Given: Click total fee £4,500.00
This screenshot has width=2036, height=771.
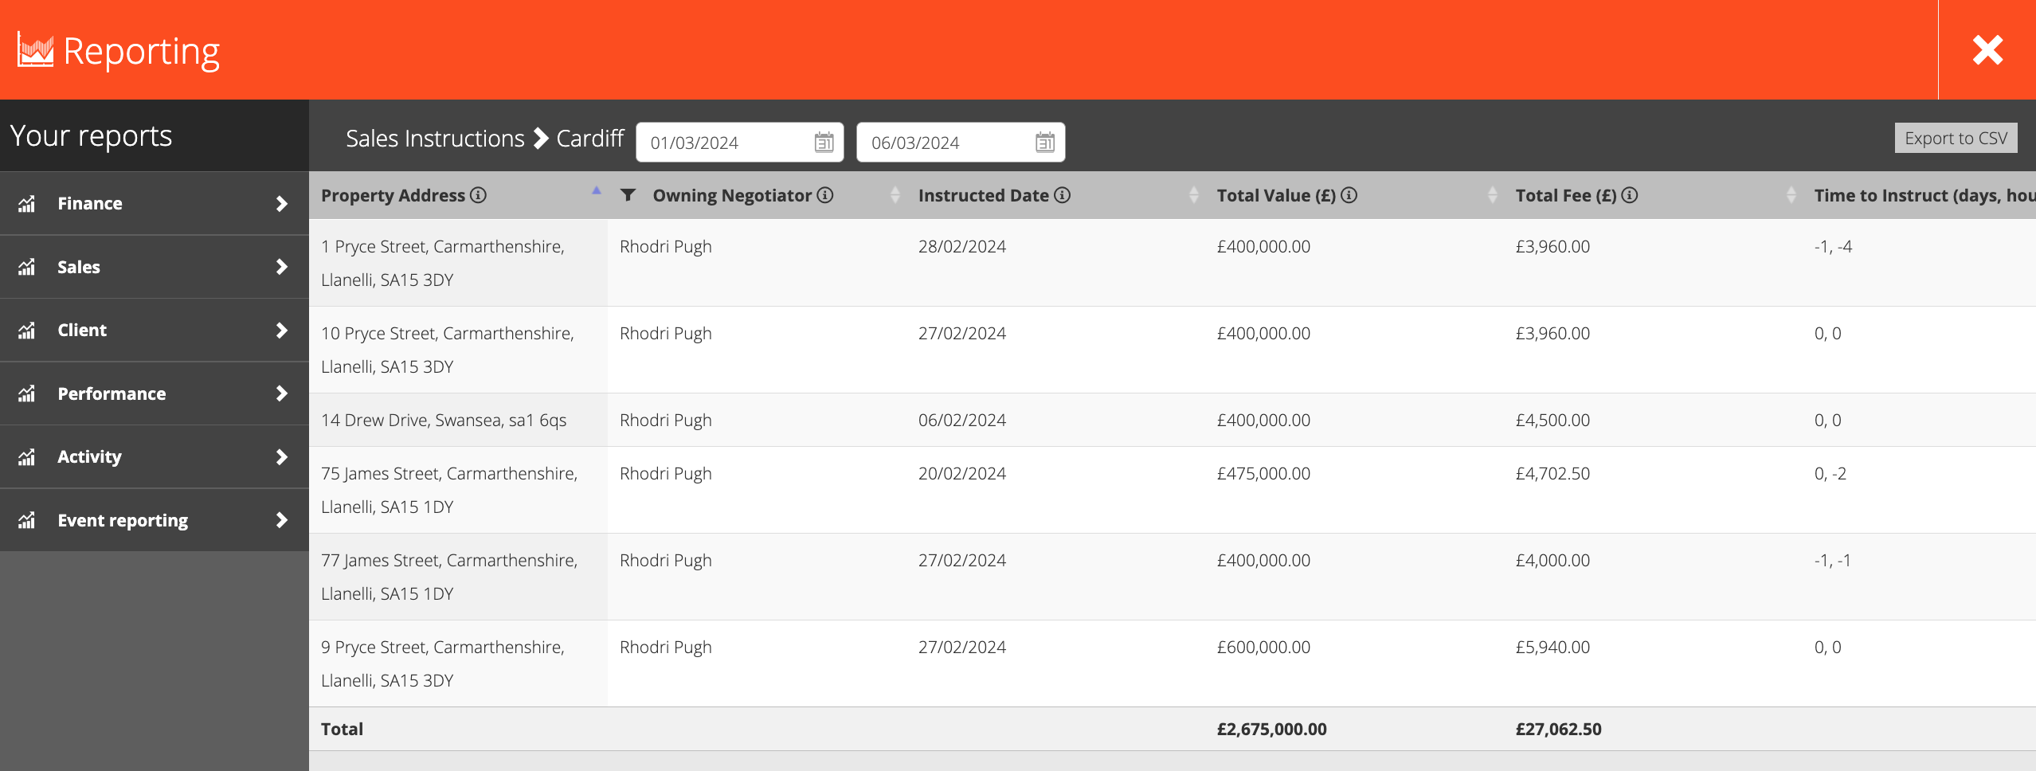Looking at the screenshot, I should (1552, 420).
